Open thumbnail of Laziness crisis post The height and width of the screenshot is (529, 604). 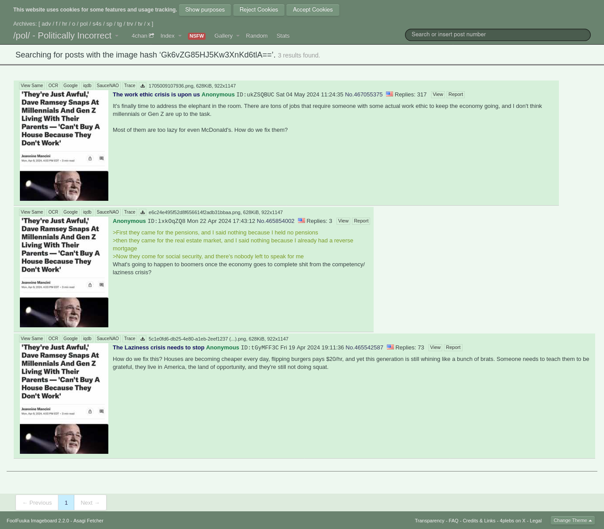pyautogui.click(x=64, y=399)
